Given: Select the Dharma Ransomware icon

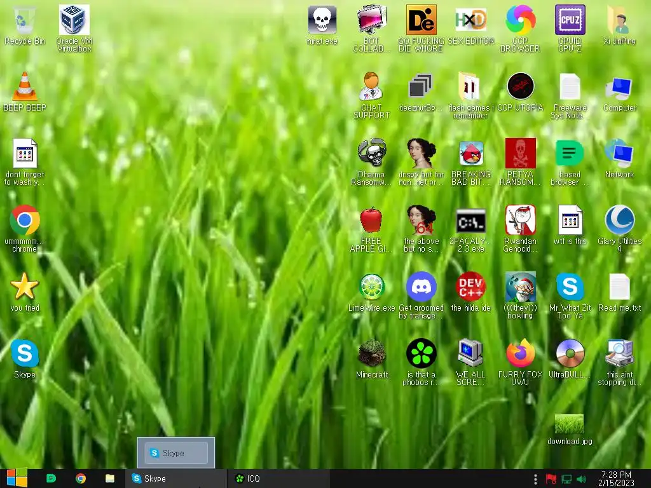Looking at the screenshot, I should tap(371, 153).
